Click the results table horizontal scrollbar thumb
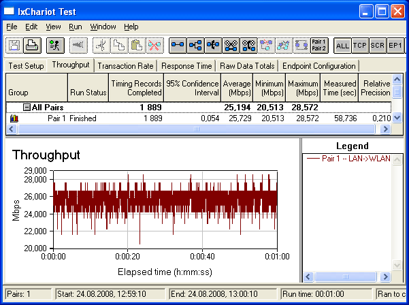 [x=197, y=129]
